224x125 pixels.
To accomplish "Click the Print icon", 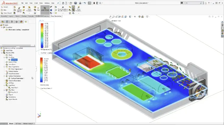I will pos(80,3).
